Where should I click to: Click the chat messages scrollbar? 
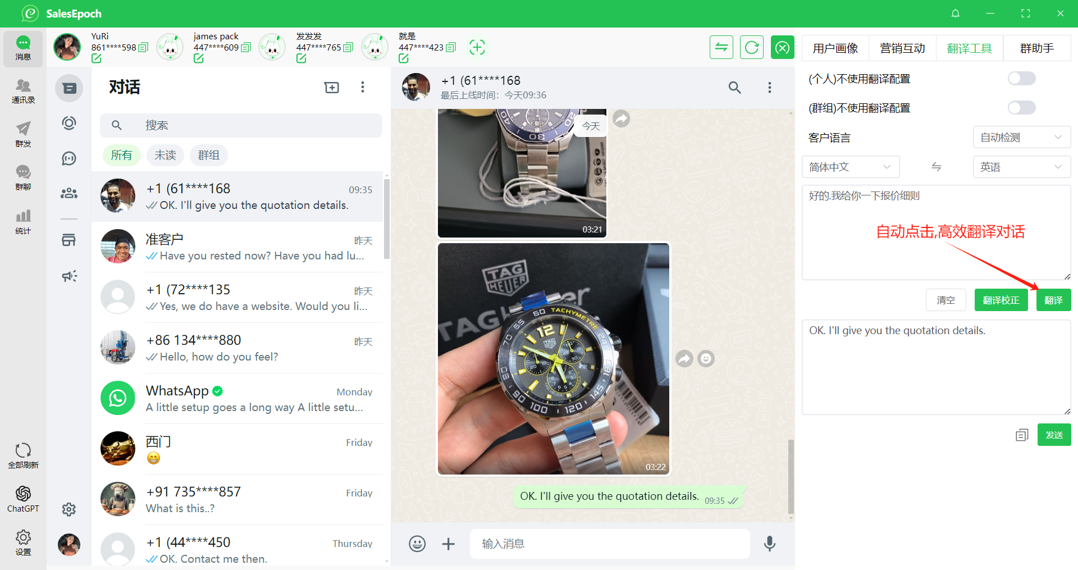click(x=791, y=477)
